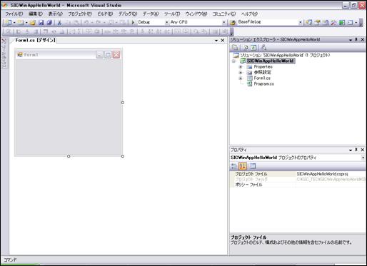Expand the Properties folder node
The width and height of the screenshot is (367, 266).
click(x=241, y=67)
